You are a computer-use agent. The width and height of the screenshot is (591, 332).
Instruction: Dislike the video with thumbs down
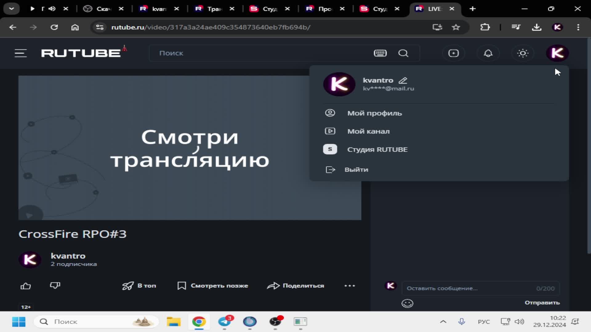pyautogui.click(x=55, y=286)
